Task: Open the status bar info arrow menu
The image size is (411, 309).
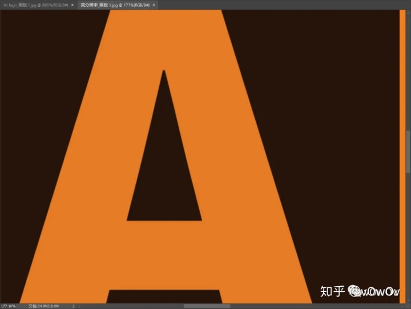Action: click(x=73, y=306)
